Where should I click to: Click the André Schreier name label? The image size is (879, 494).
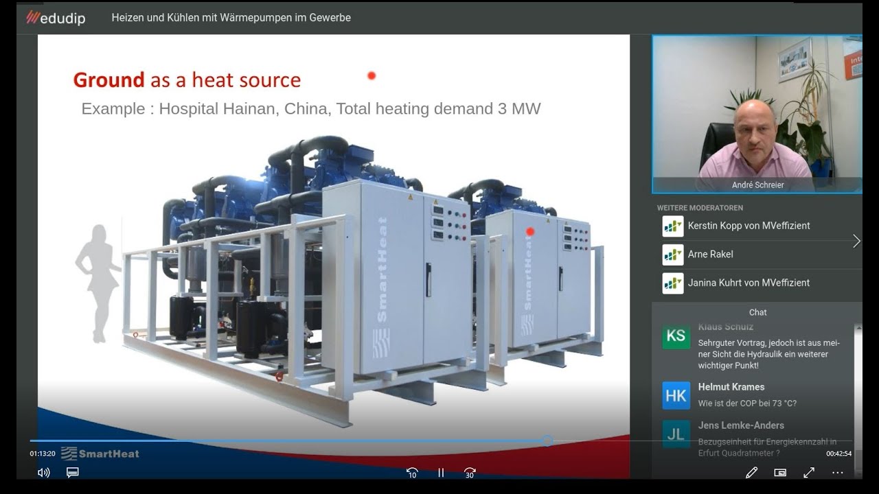coord(757,185)
